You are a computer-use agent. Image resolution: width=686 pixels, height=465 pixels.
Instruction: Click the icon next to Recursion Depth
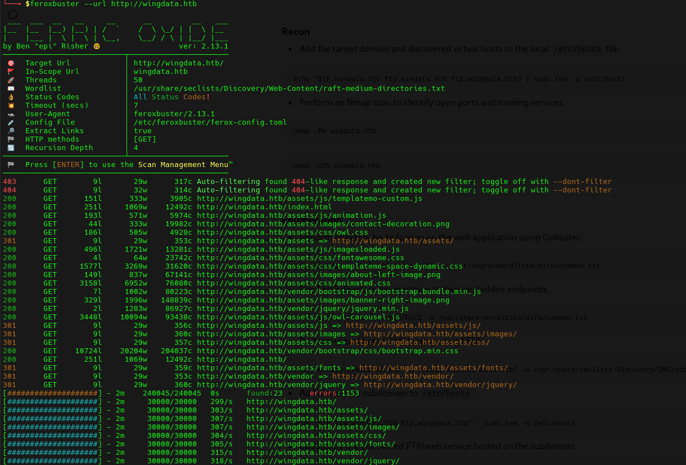click(11, 148)
